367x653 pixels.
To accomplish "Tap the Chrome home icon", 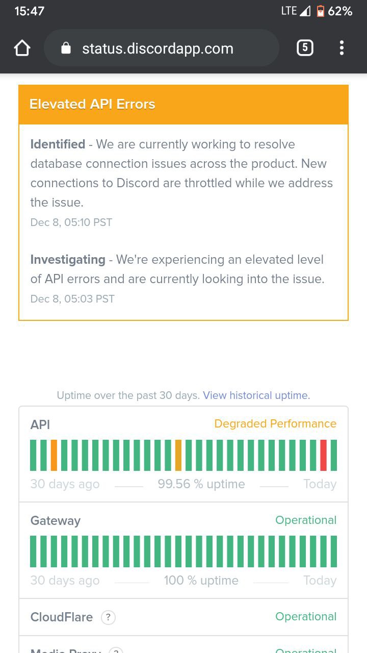I will point(22,48).
